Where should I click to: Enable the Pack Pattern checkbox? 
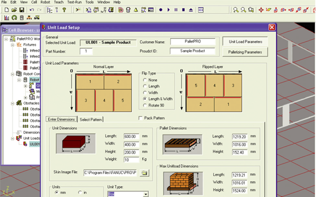pyautogui.click(x=141, y=118)
